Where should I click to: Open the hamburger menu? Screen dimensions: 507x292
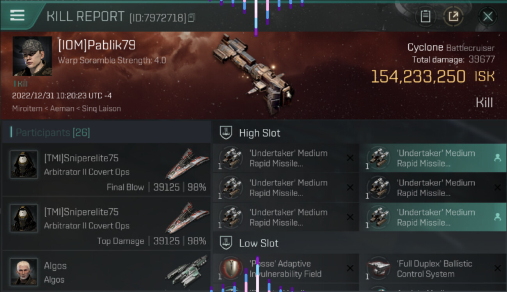17,16
